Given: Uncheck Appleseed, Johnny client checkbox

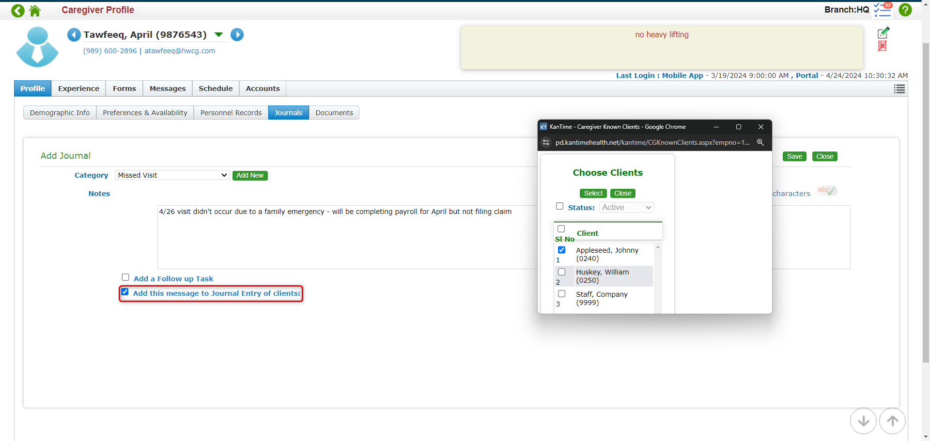Looking at the screenshot, I should (561, 250).
